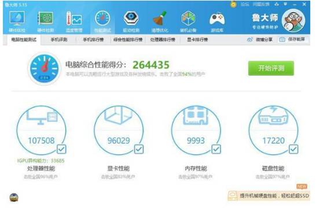Open the title bar dropdown menu arrow

285,4
